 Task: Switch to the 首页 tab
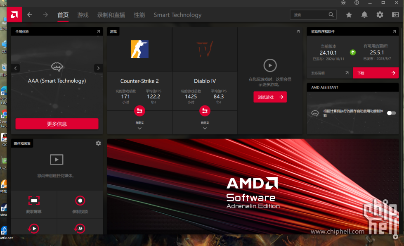pos(63,15)
